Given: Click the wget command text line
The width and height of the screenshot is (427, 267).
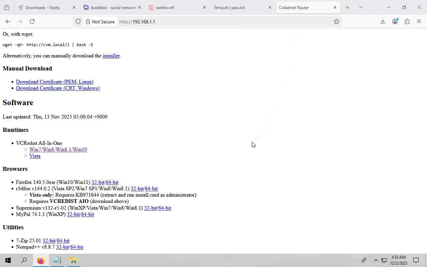Looking at the screenshot, I should pyautogui.click(x=48, y=45).
